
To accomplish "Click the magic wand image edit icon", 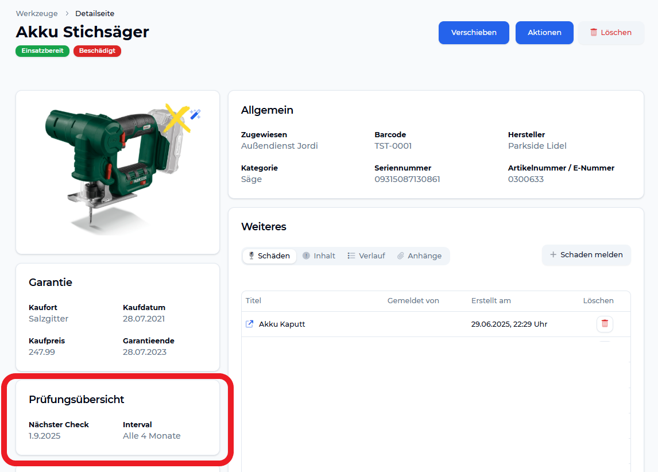I will [195, 114].
